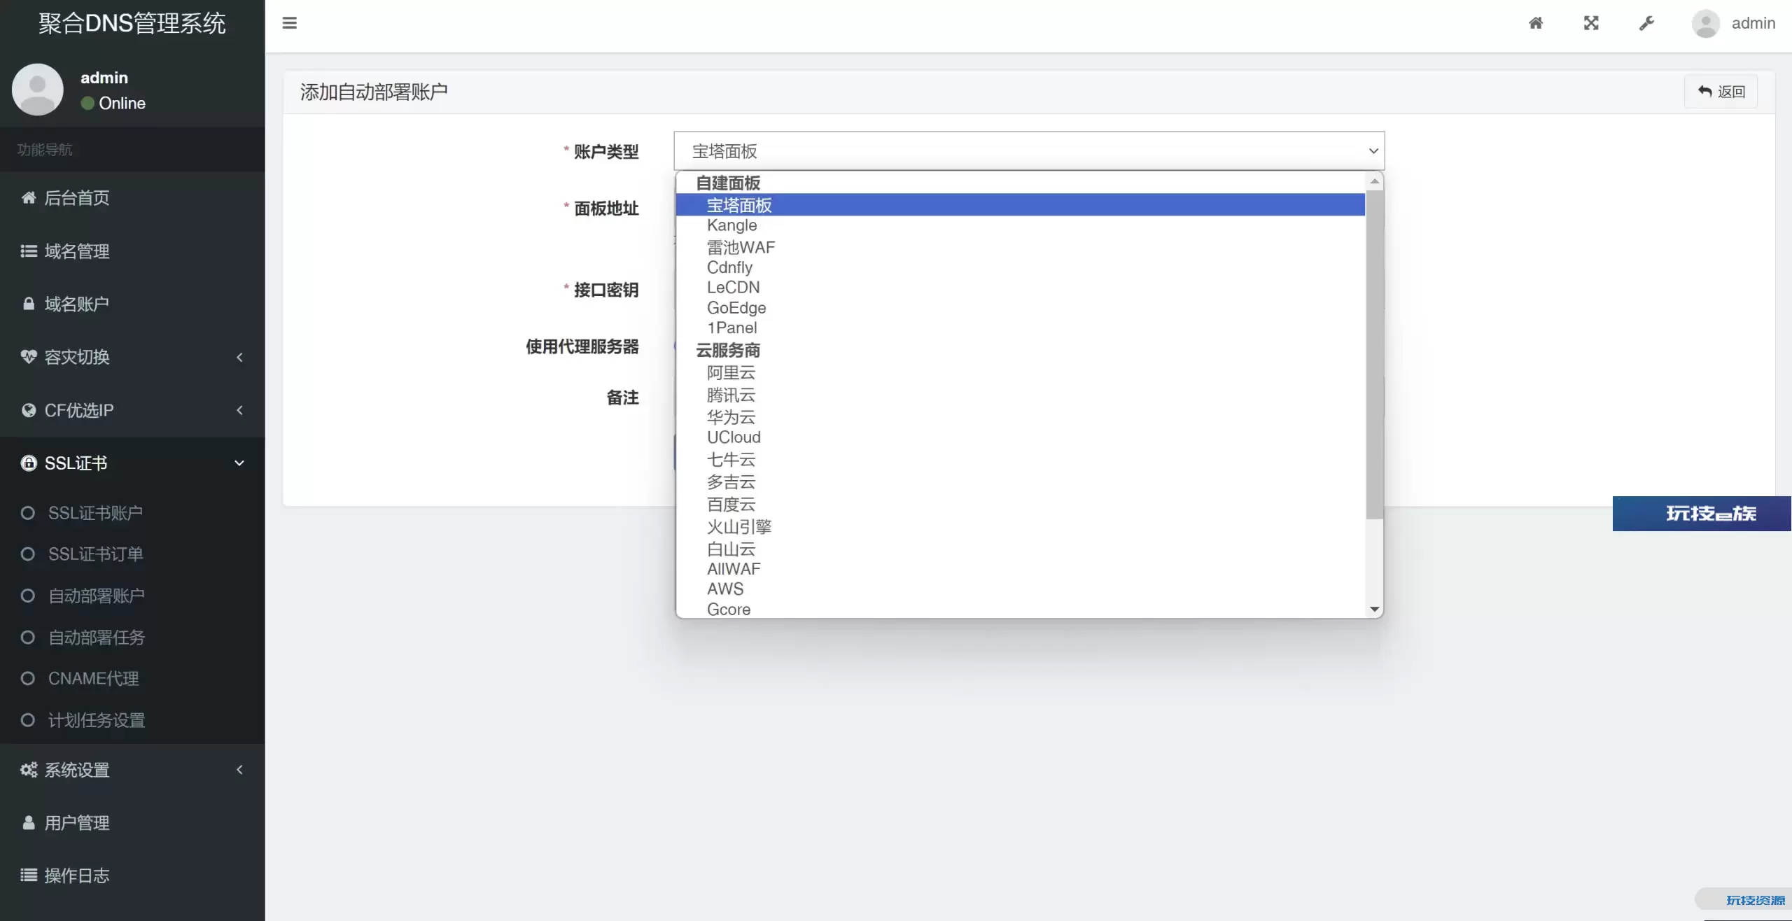Click the 后台首页 house icon
Screen dimensions: 1792x921
point(29,198)
